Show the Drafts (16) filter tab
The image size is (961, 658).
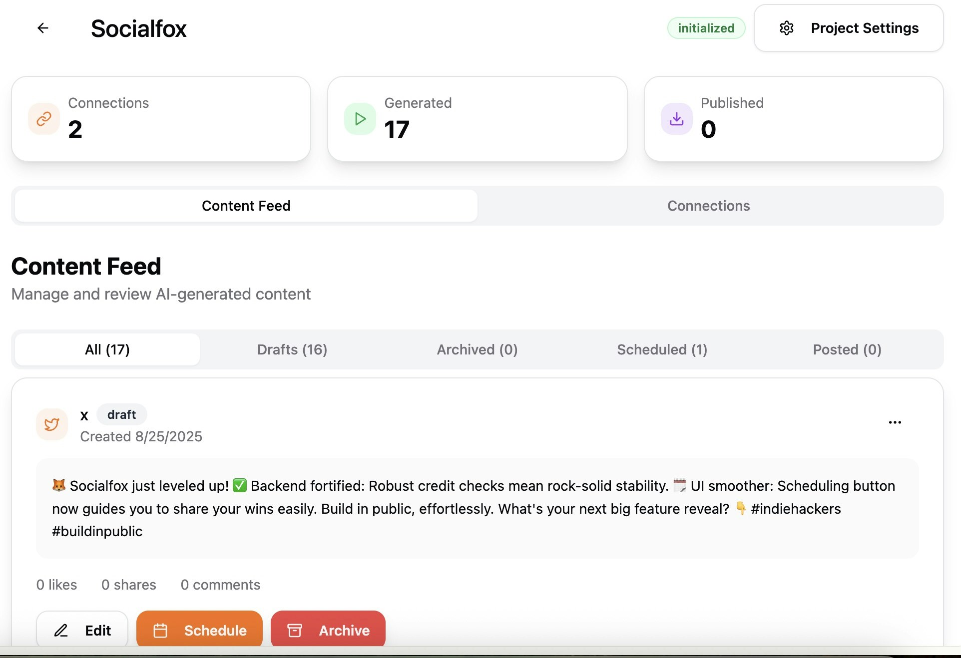292,349
